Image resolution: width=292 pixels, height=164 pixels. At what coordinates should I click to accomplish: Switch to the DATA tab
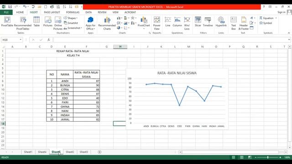89,12
